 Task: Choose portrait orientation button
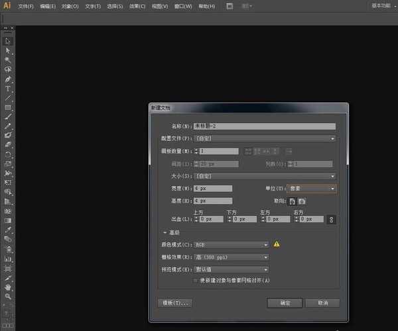[x=293, y=201]
